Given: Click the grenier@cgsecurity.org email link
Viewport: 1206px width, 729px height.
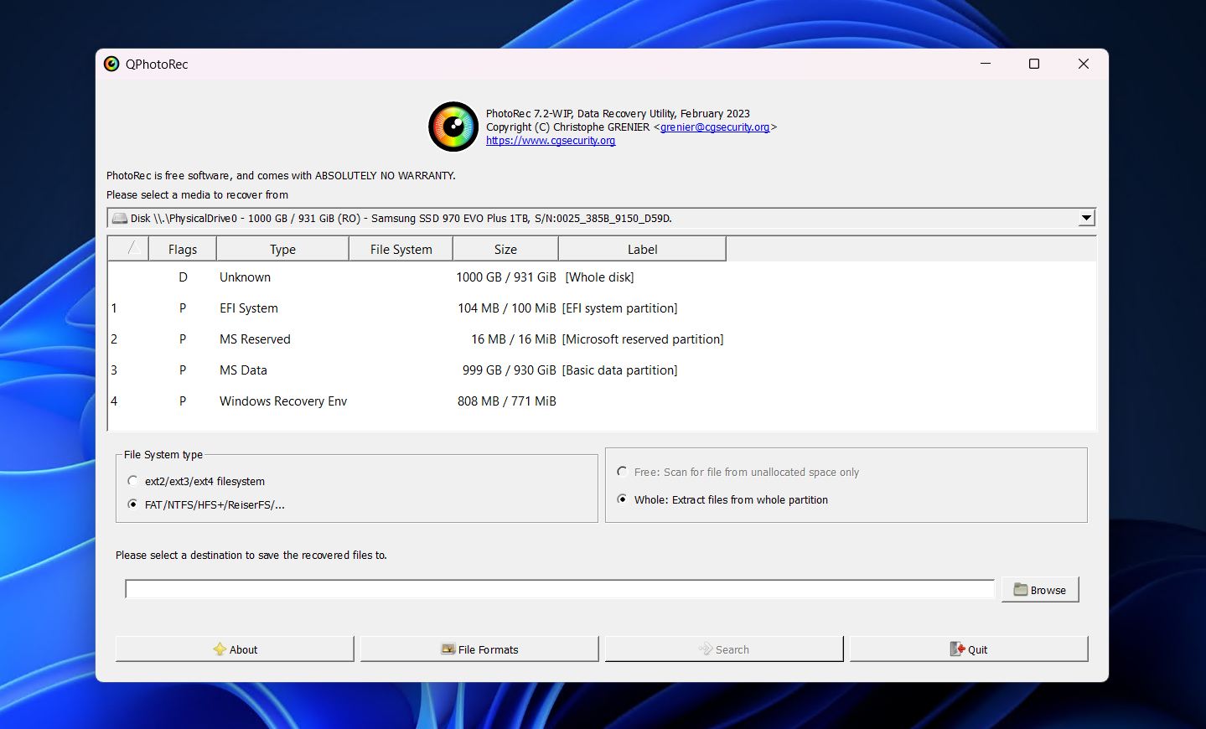Looking at the screenshot, I should (717, 127).
